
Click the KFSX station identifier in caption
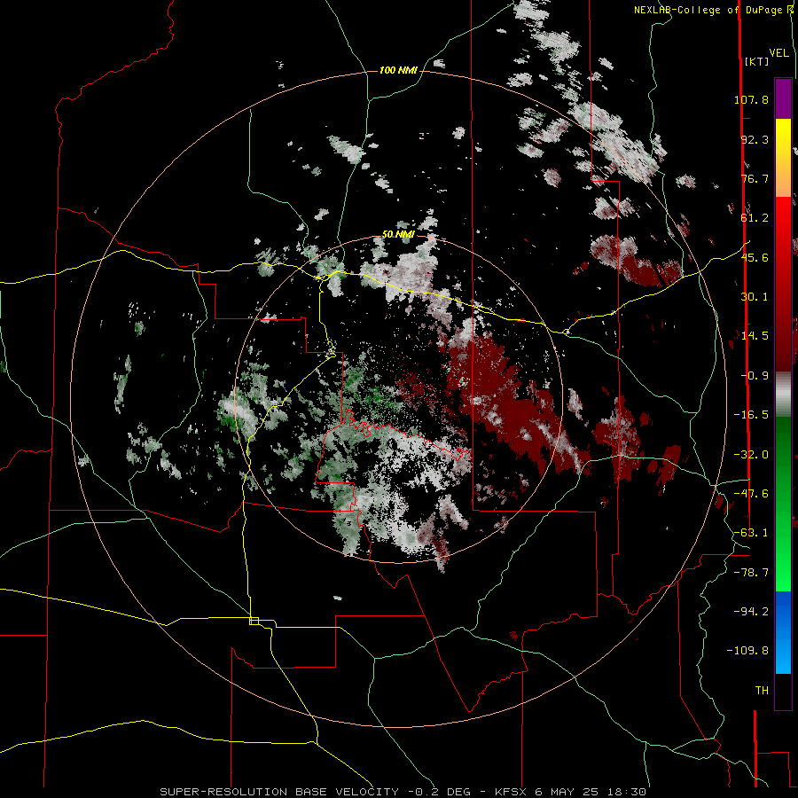[512, 792]
